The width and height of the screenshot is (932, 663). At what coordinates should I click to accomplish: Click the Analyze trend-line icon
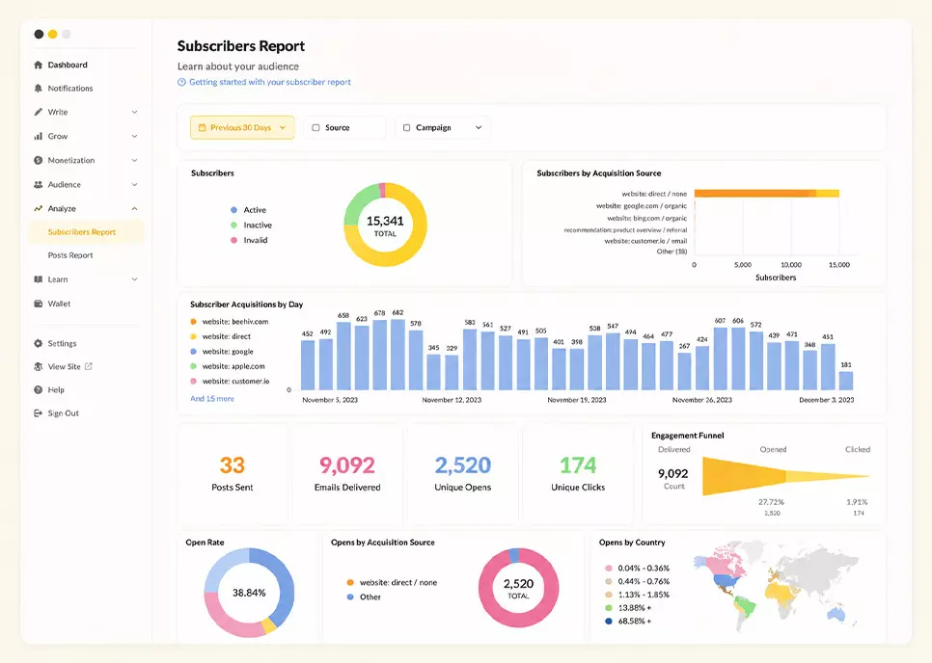tap(38, 208)
